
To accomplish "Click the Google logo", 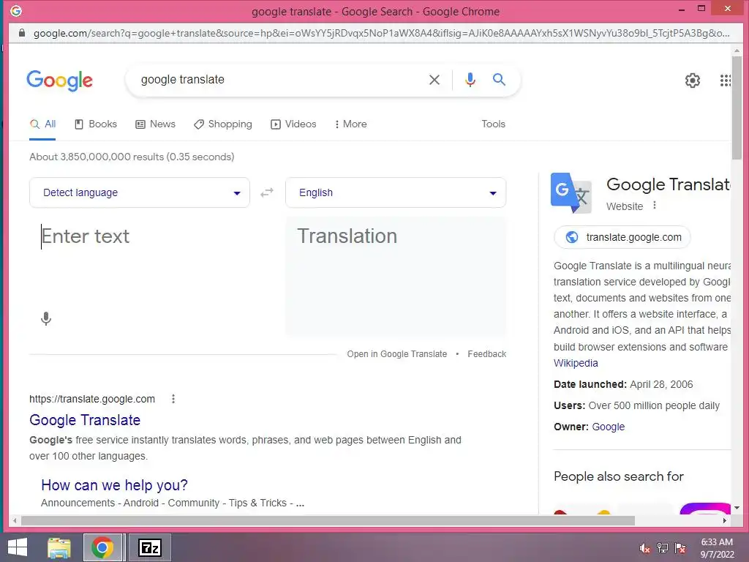I will pyautogui.click(x=60, y=80).
